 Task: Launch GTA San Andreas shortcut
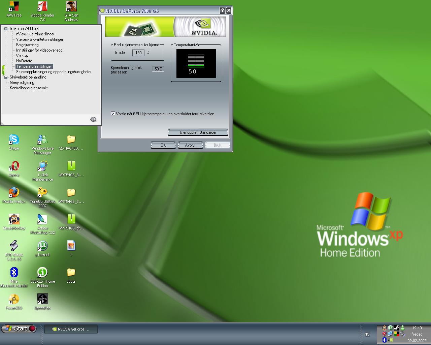(71, 6)
